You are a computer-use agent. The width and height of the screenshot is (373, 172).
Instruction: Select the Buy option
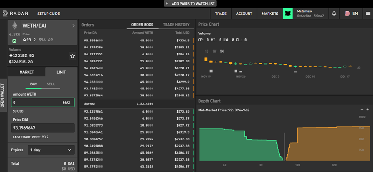tap(34, 84)
